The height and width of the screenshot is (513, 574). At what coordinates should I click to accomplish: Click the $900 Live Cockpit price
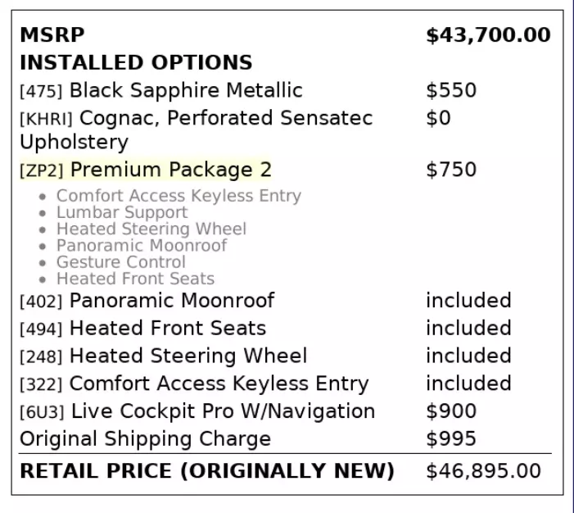450,411
